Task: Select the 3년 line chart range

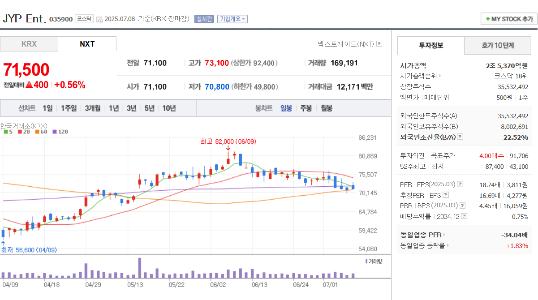Action: point(132,108)
